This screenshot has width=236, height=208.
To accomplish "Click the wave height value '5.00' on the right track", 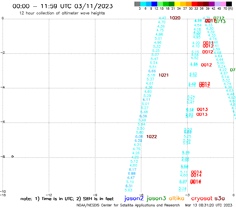I will tap(220, 63).
